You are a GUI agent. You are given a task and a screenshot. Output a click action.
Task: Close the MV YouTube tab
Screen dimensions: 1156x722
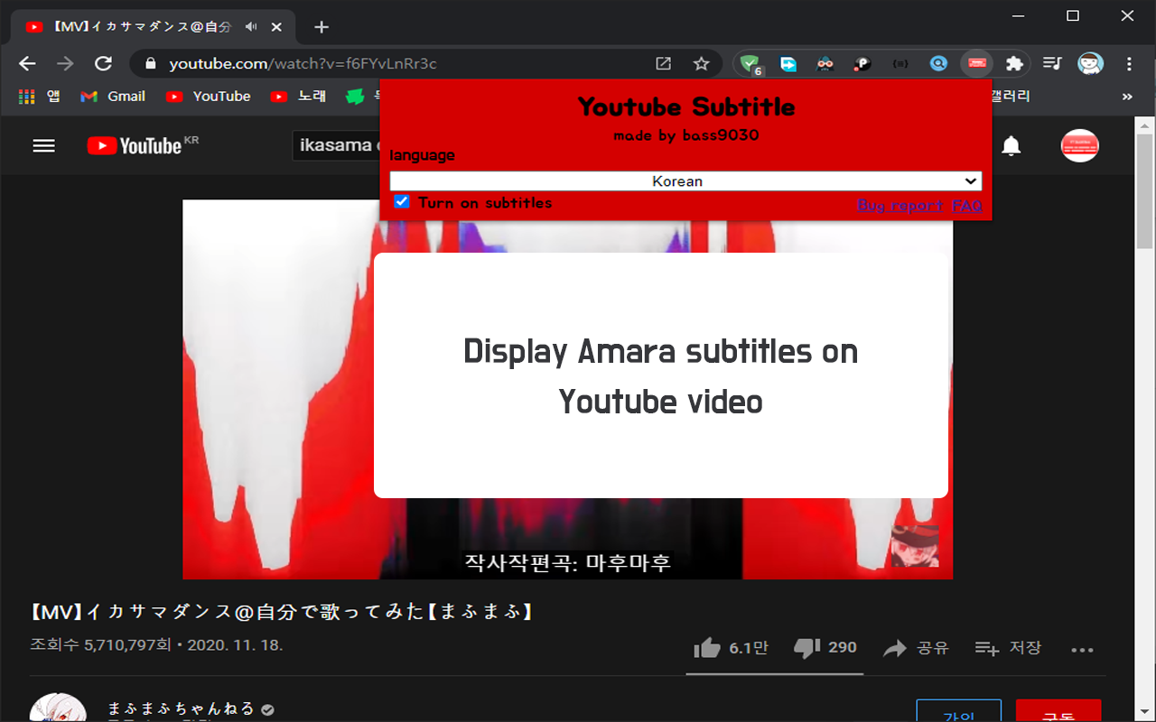(x=277, y=27)
